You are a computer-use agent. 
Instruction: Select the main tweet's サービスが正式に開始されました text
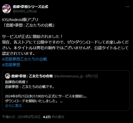32,37
